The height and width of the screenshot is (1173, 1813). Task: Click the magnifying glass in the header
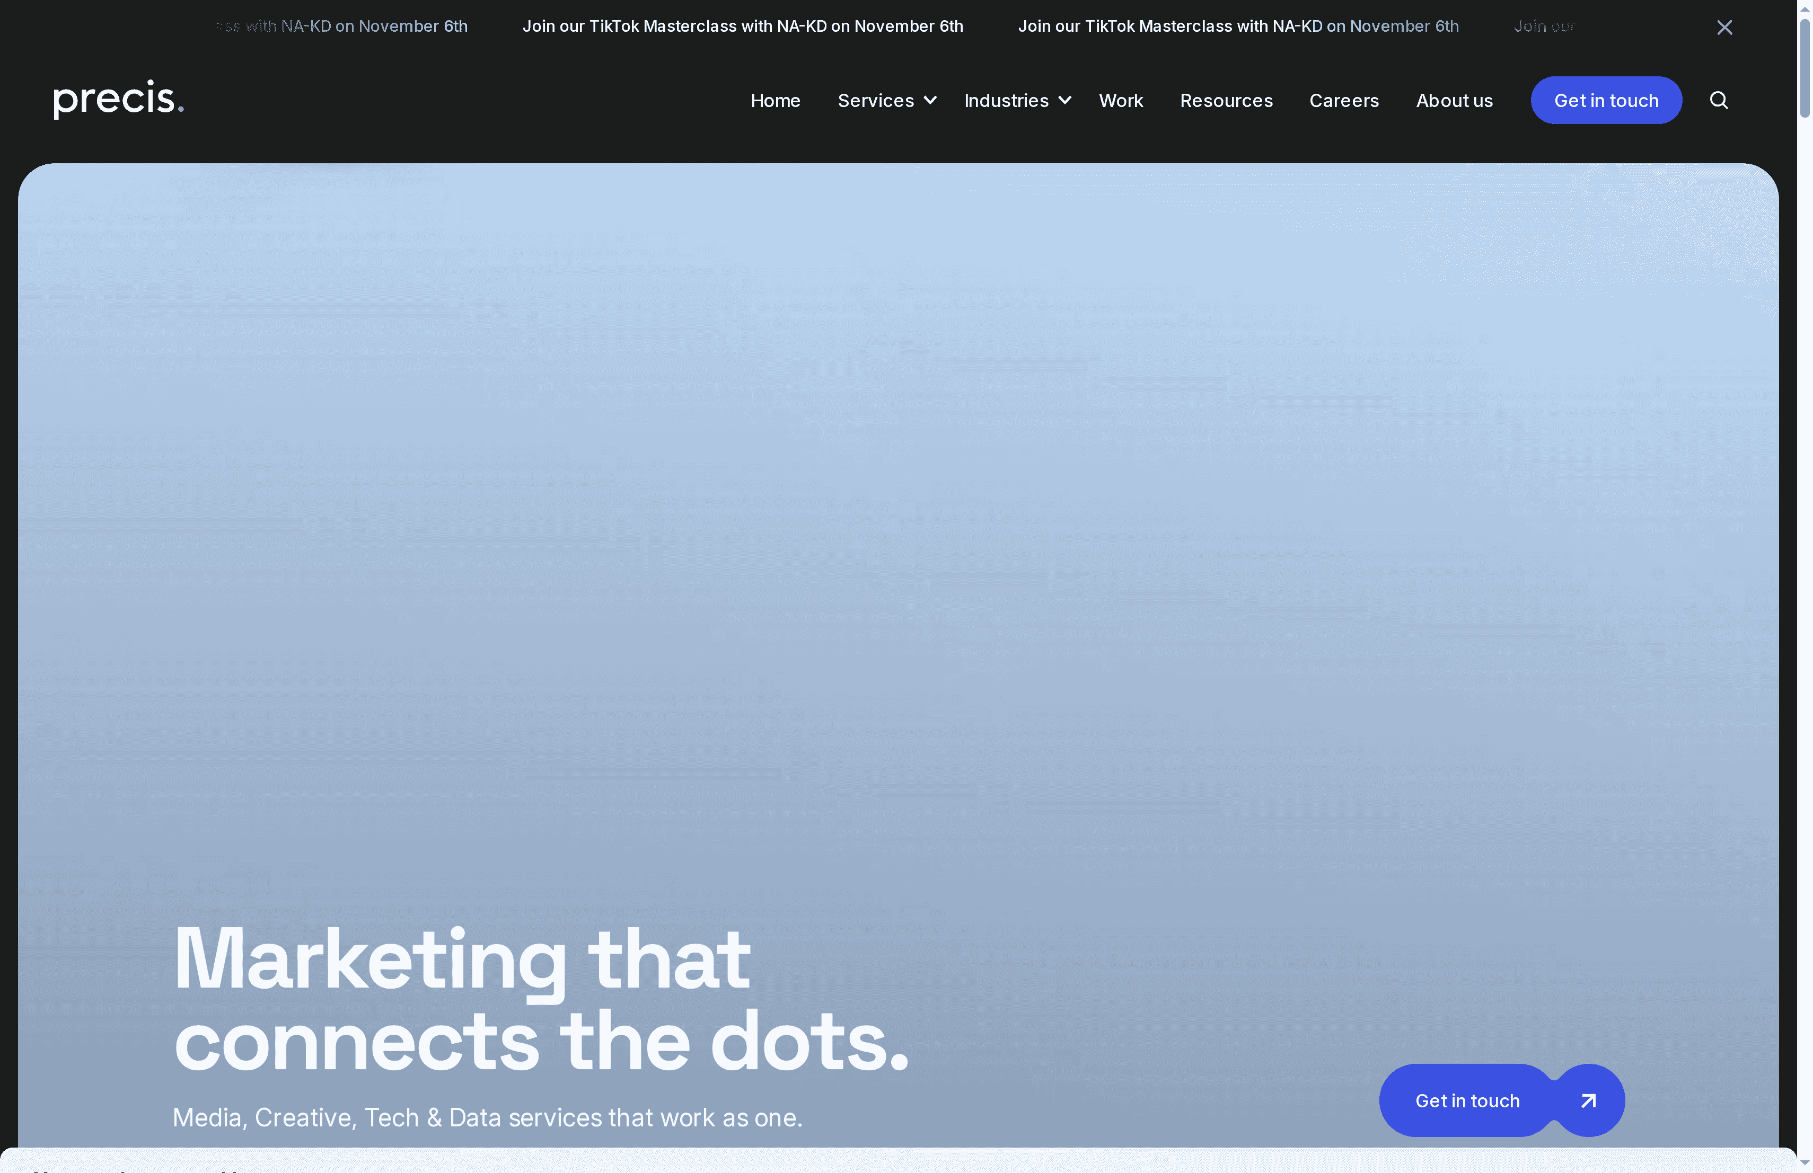[1719, 100]
